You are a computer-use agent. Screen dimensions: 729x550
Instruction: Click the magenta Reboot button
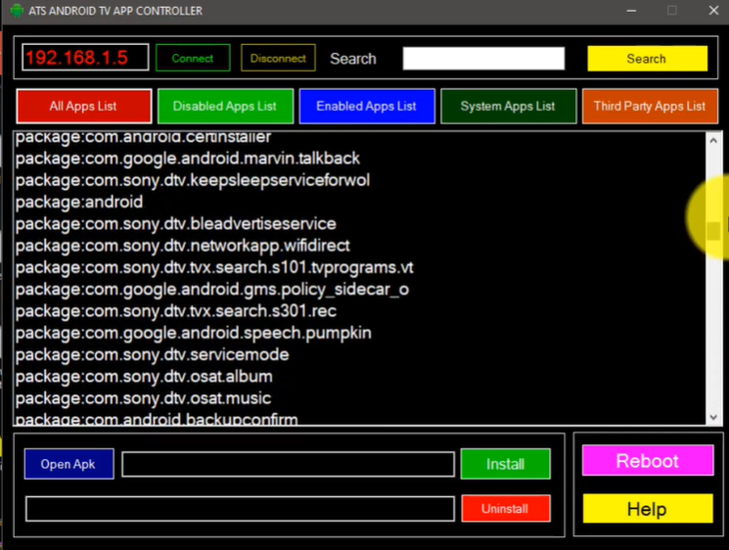[x=648, y=460]
